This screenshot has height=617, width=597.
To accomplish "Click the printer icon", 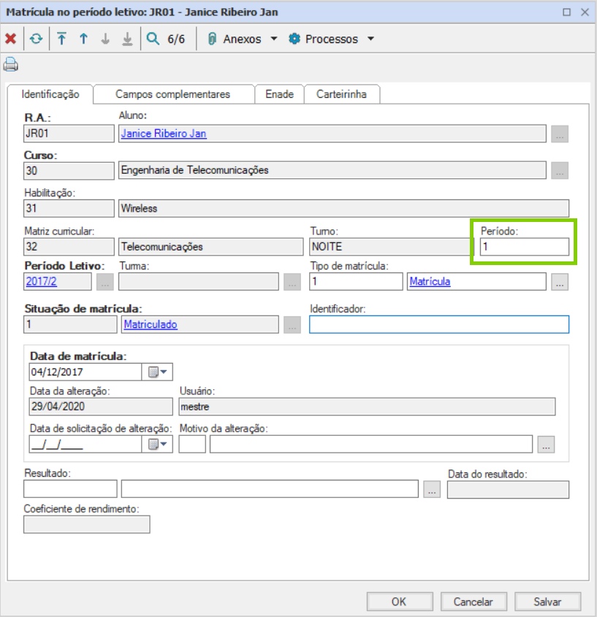I will point(11,64).
